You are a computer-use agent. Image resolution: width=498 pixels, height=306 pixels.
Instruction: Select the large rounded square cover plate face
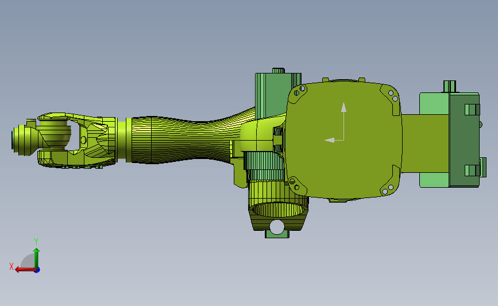(343, 140)
